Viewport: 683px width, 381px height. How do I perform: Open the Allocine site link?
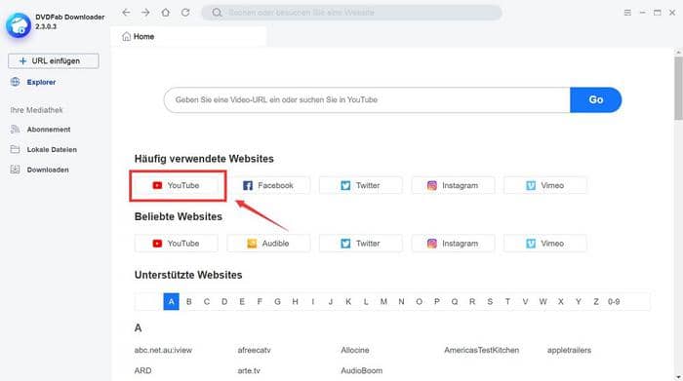pos(355,350)
